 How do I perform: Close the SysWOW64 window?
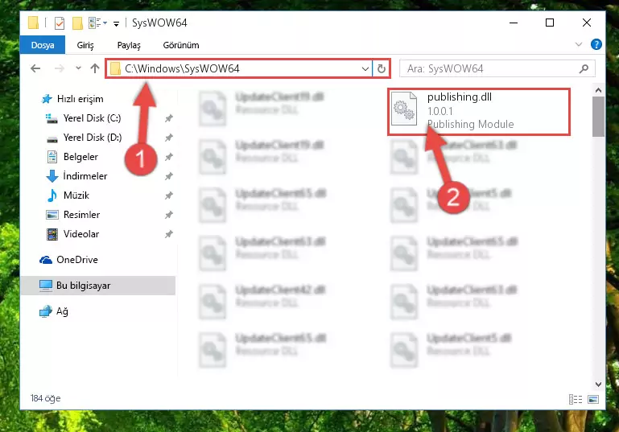point(587,23)
